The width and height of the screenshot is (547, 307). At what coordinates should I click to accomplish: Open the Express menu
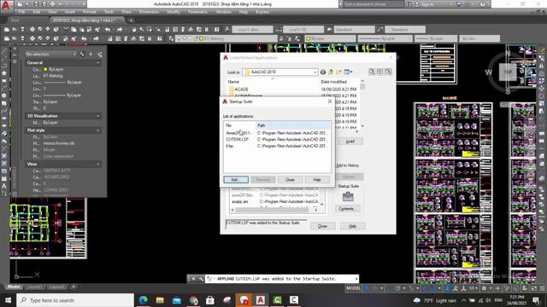[x=262, y=12]
